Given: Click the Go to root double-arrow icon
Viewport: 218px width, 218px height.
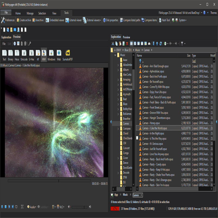Looking at the screenshot, I should (153, 44).
